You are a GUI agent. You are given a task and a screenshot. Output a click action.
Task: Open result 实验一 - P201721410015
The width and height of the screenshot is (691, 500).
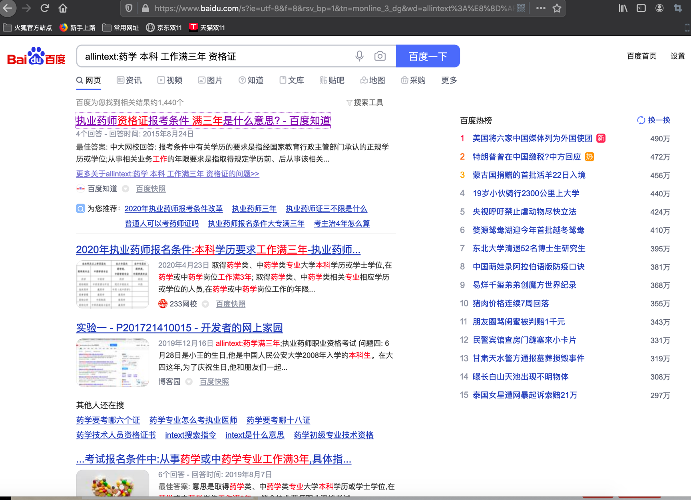point(179,328)
